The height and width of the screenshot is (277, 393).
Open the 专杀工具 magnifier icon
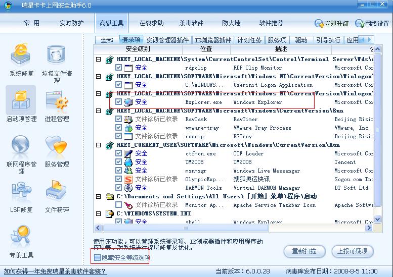[21, 235]
